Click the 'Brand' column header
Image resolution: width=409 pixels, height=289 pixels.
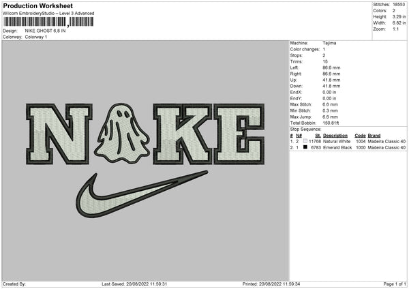(374, 136)
